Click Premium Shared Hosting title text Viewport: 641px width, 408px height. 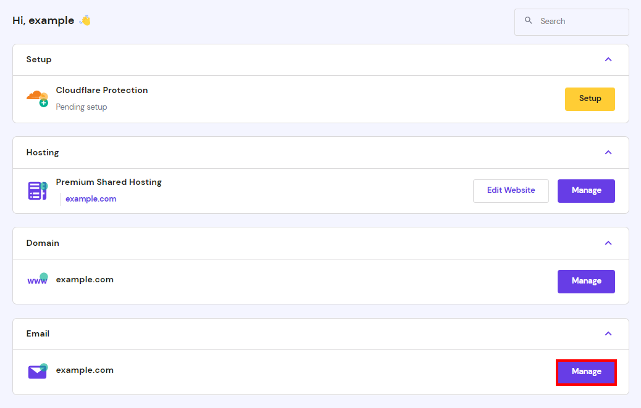(109, 182)
